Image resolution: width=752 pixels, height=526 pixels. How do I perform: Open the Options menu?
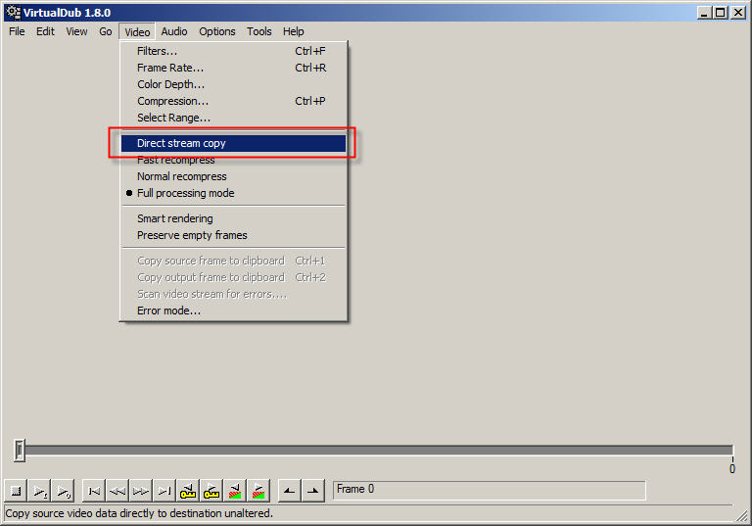[217, 31]
